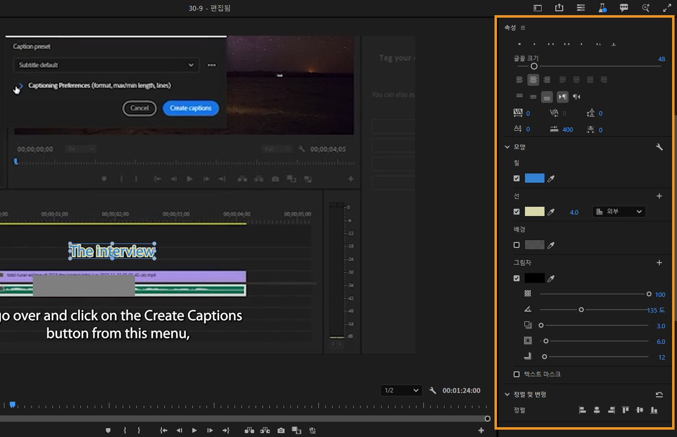Viewport: 677px width, 437px height.
Task: Open the 1/2 playback resolution dropdown
Action: [401, 390]
